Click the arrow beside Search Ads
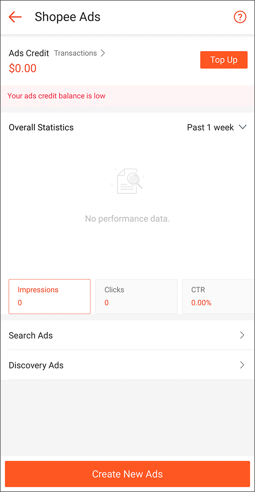The image size is (255, 492). (x=242, y=335)
